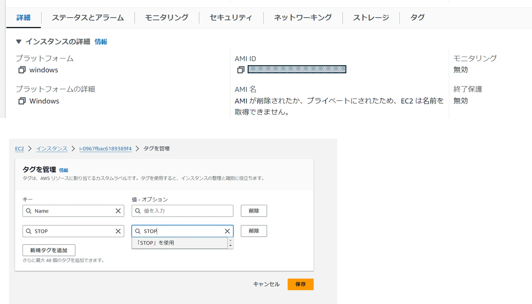Go to EC2 breadcrumb link
The image size is (532, 304).
[x=20, y=149]
